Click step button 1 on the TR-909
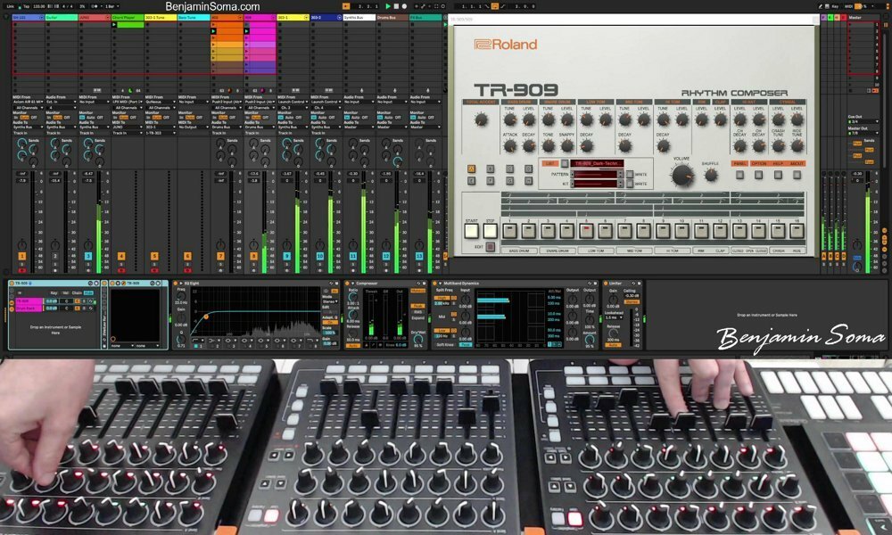Viewport: 892px width, 535px height. (509, 230)
